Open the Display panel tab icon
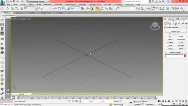This screenshot has width=188, height=106. pyautogui.click(x=182, y=19)
